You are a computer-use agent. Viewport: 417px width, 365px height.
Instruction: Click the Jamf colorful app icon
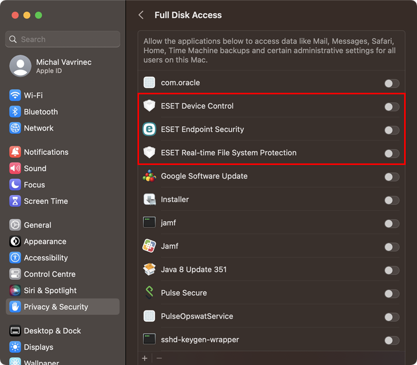[149, 246]
